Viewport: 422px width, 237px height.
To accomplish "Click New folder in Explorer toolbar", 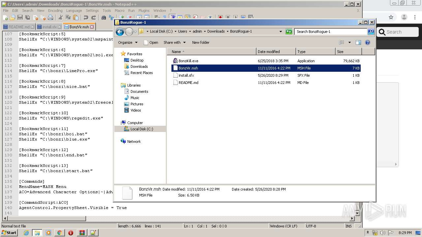I will [x=201, y=42].
